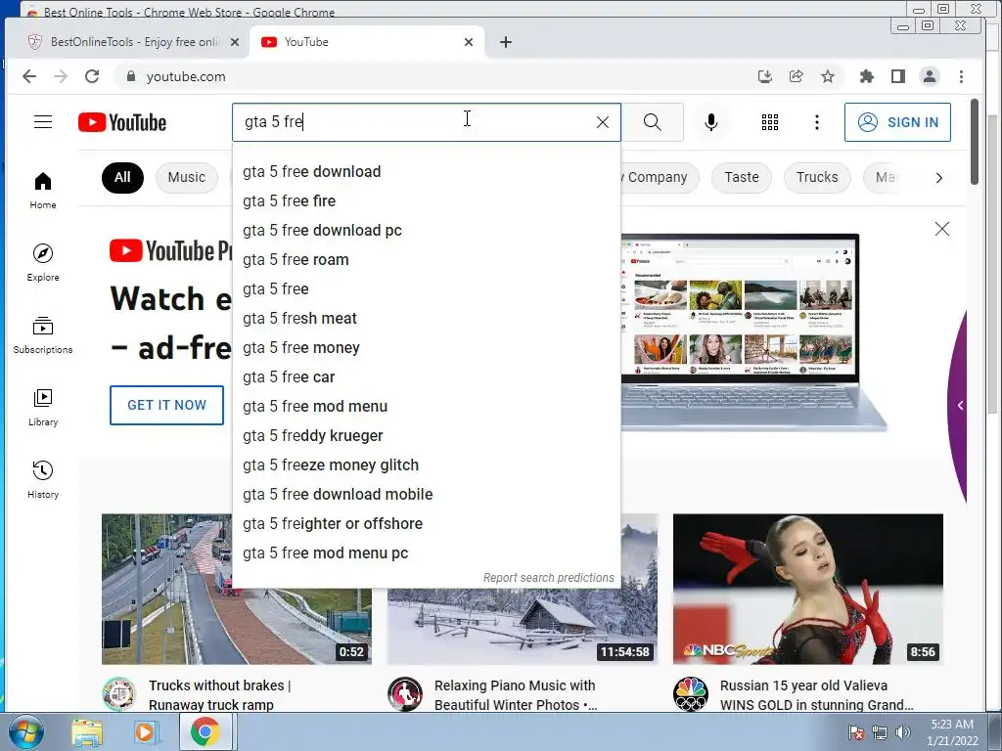The height and width of the screenshot is (751, 1002).
Task: Open the YouTube apps grid icon
Action: tap(770, 122)
